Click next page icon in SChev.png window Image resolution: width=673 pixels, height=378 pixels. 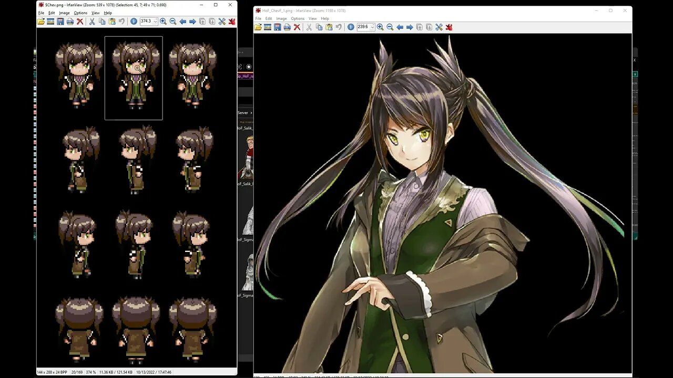tap(212, 22)
